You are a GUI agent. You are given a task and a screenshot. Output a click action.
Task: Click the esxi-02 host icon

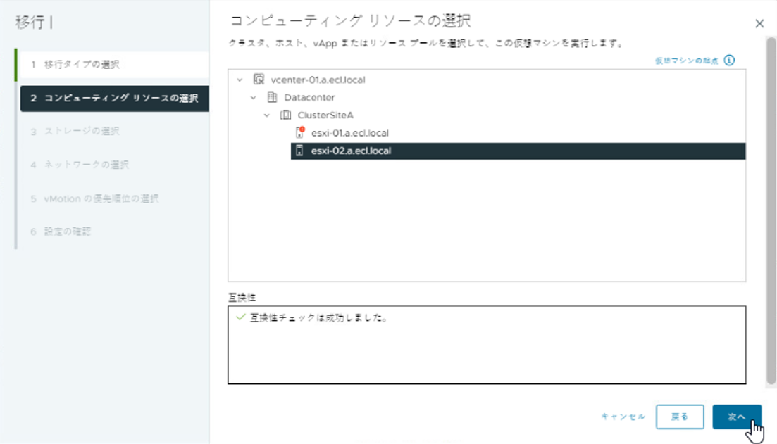pyautogui.click(x=299, y=151)
